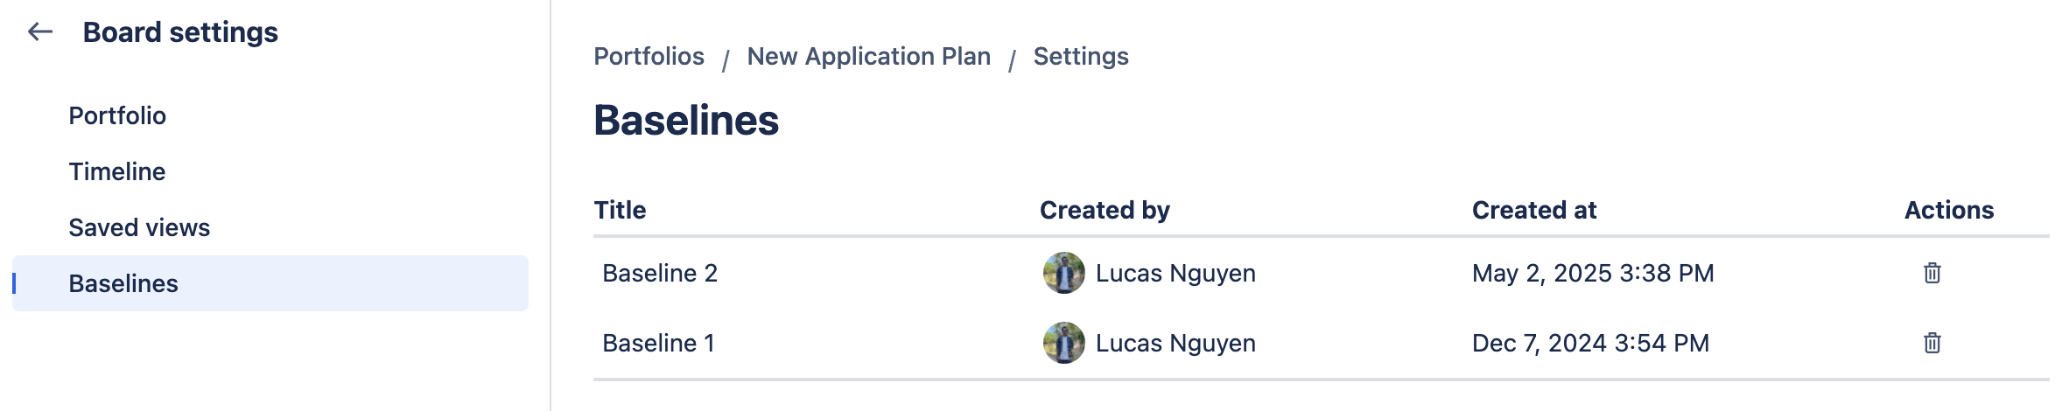Click Lucas Nguyen's avatar in Baseline 1 row
Viewport: 2069px width, 411px height.
pyautogui.click(x=1063, y=343)
